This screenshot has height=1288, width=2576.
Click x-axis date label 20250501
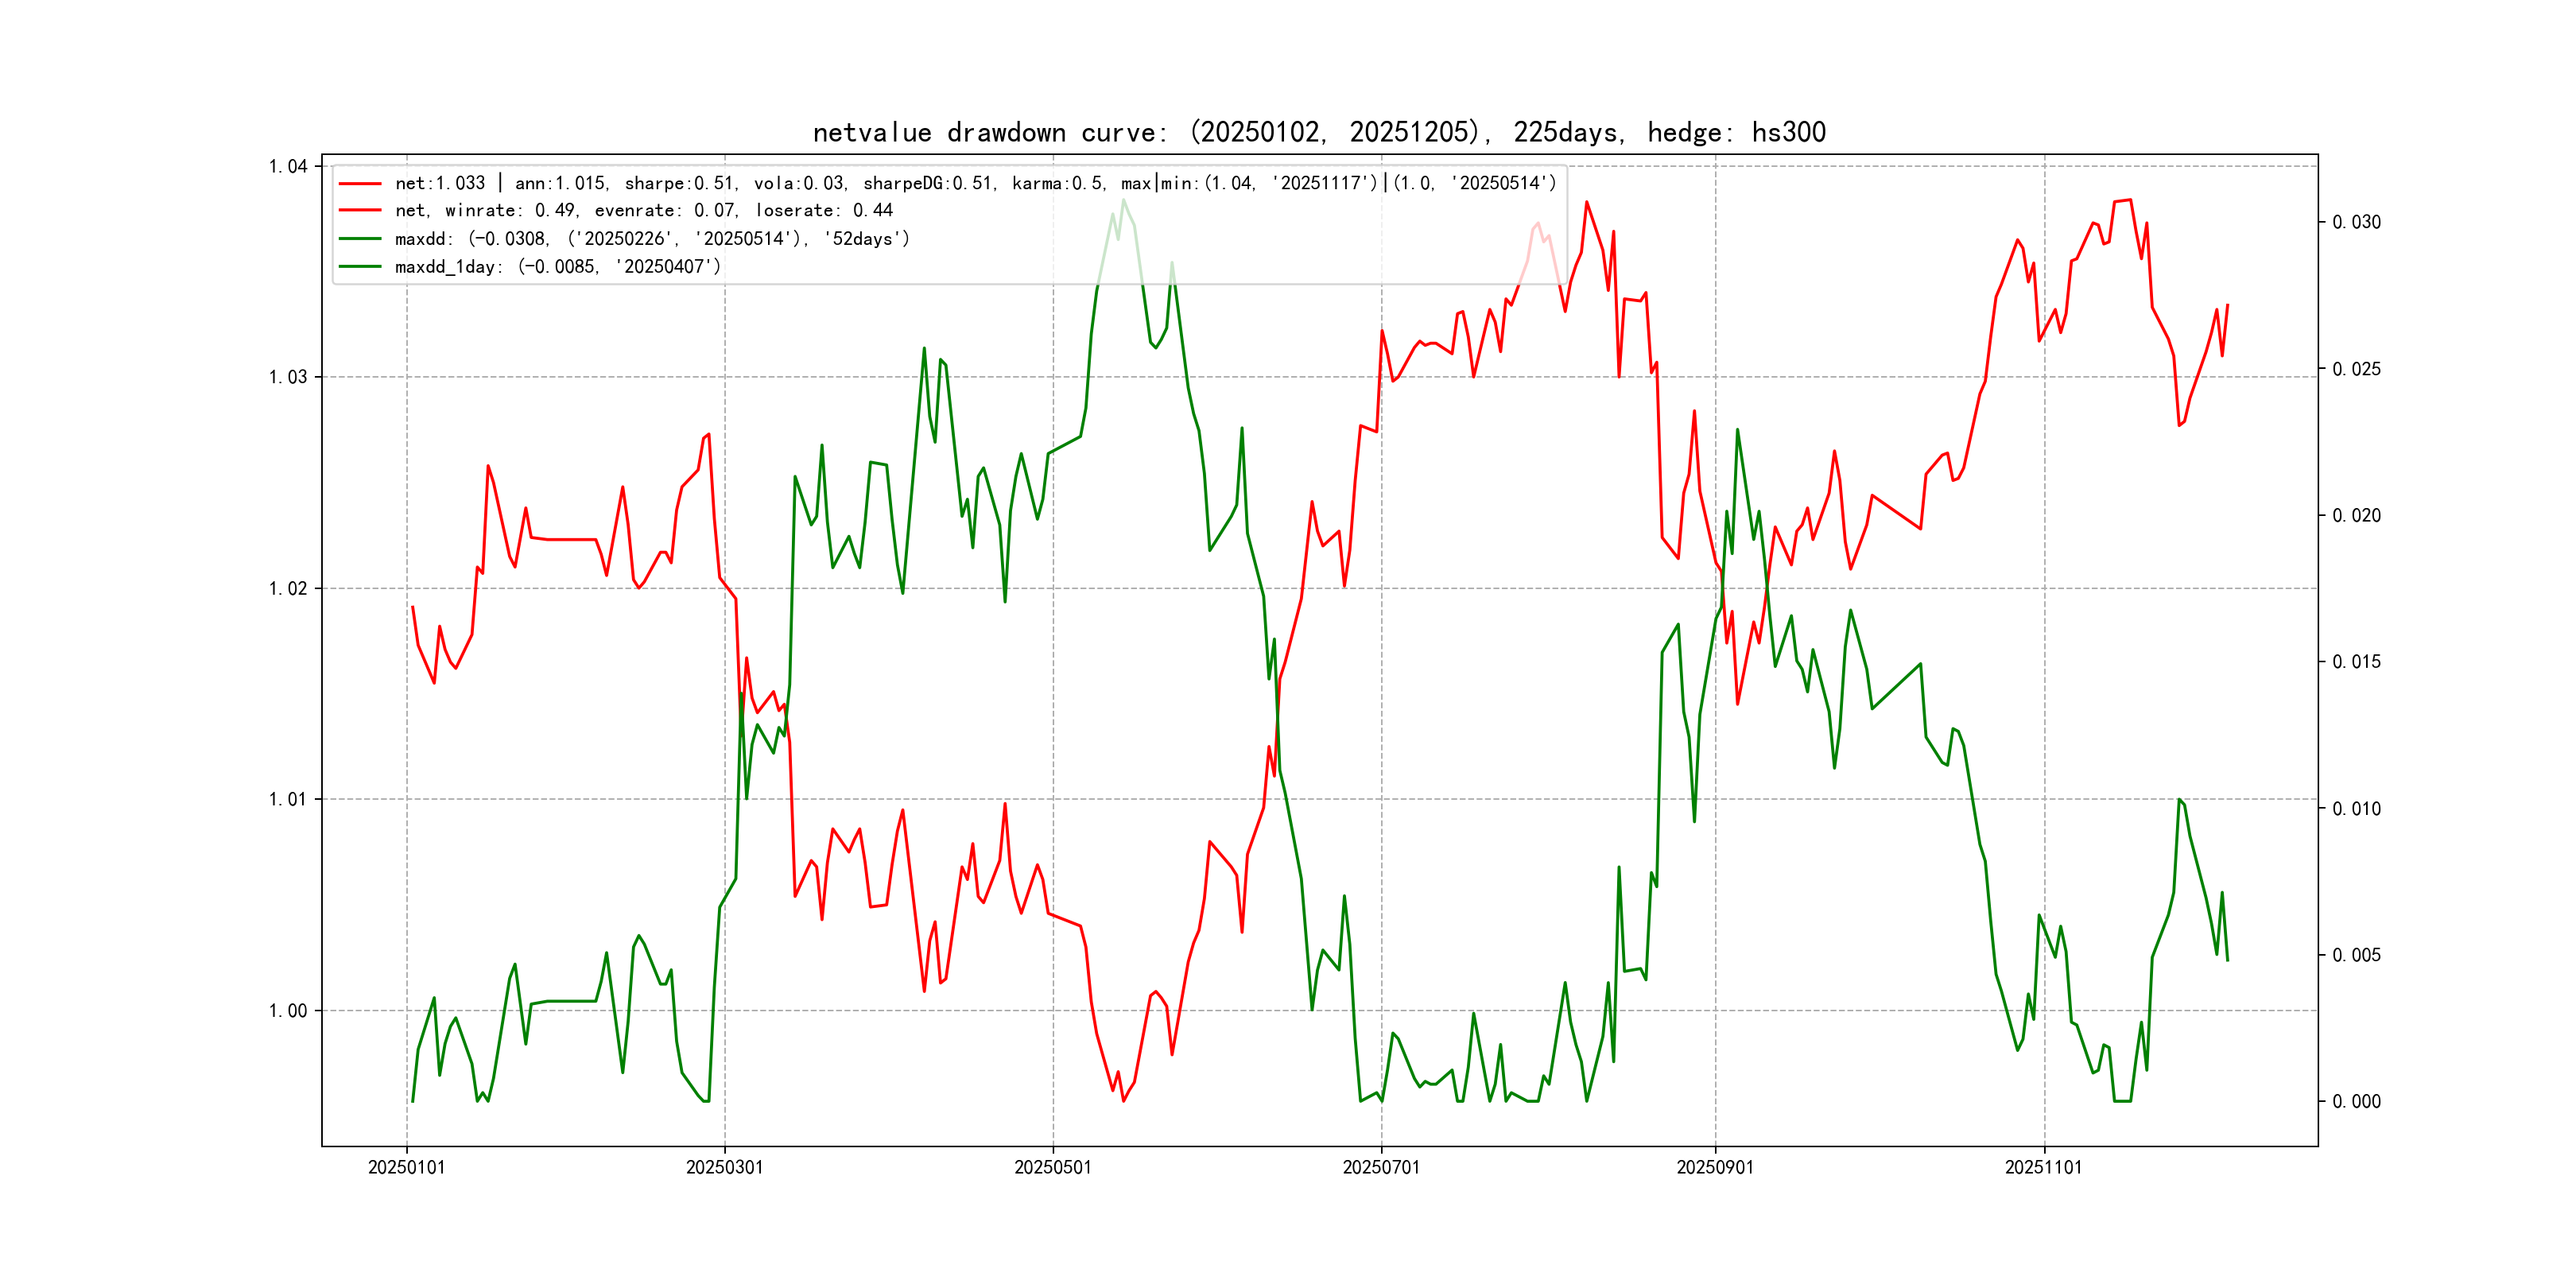1052,1167
